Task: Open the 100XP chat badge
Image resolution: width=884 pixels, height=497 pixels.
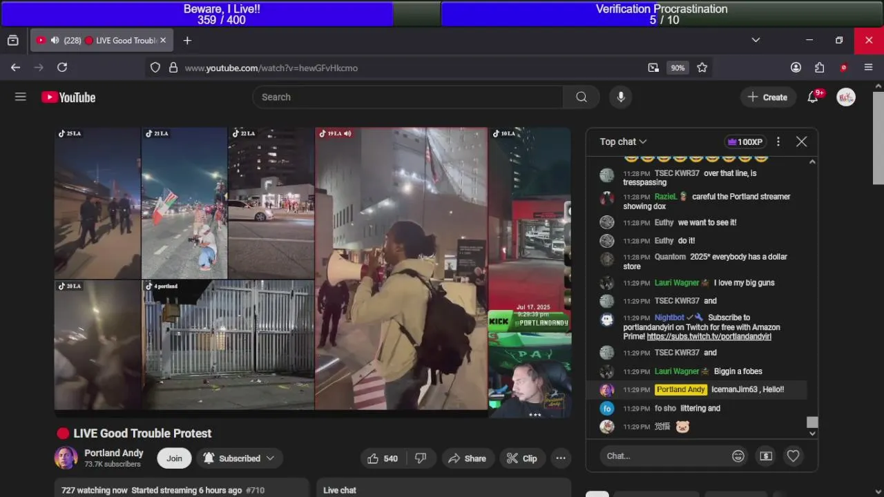Action: (744, 142)
